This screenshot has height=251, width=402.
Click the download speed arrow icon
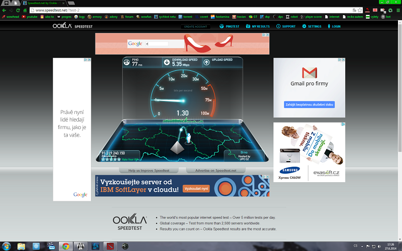[x=167, y=62]
